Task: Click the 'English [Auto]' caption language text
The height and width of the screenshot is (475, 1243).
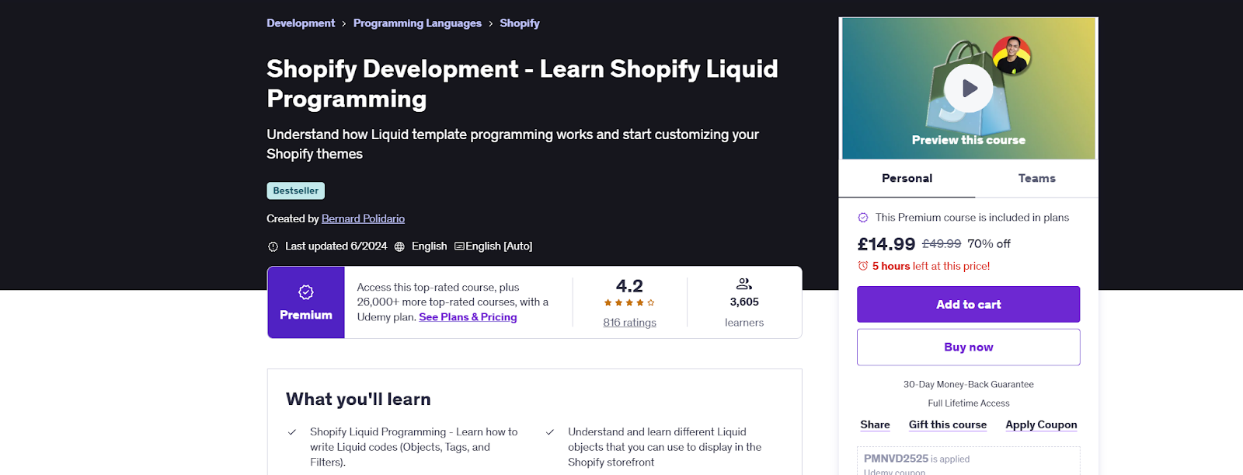Action: pyautogui.click(x=499, y=246)
